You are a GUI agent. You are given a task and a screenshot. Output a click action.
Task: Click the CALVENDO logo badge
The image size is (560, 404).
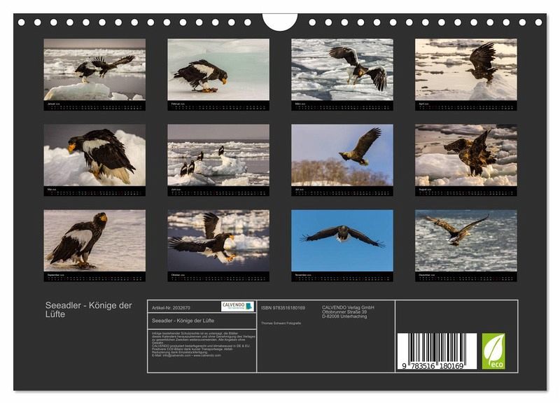pyautogui.click(x=237, y=307)
